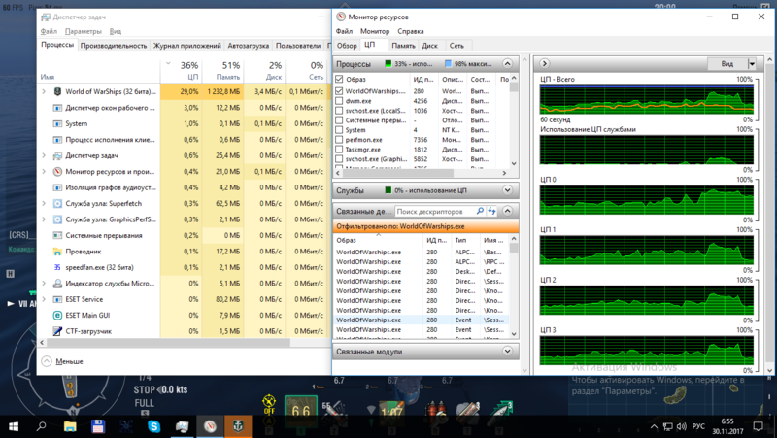
Task: Switch to Resource Monitor taskbar button
Action: pyautogui.click(x=210, y=426)
